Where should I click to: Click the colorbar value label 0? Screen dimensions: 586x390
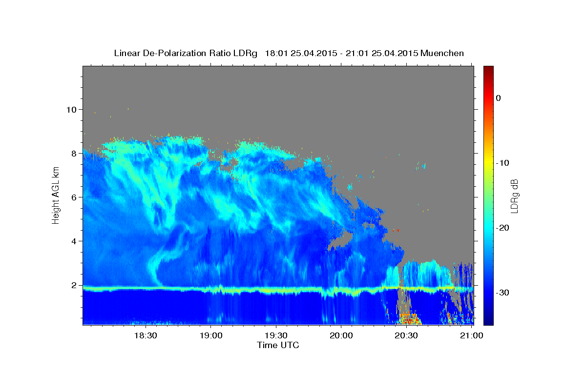[498, 98]
